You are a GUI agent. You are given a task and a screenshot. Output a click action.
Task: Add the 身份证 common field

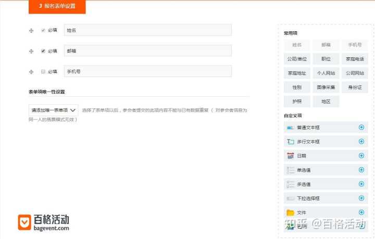pos(355,87)
